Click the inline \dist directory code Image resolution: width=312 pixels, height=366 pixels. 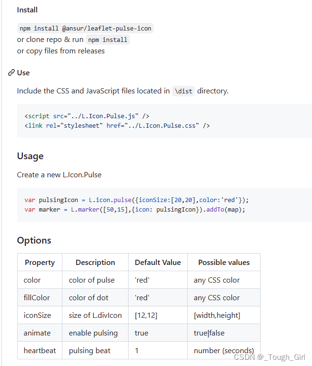[x=183, y=91]
